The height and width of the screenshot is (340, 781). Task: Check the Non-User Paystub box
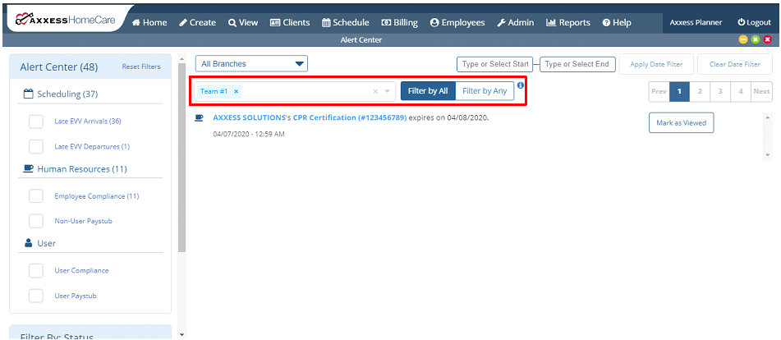tap(36, 221)
